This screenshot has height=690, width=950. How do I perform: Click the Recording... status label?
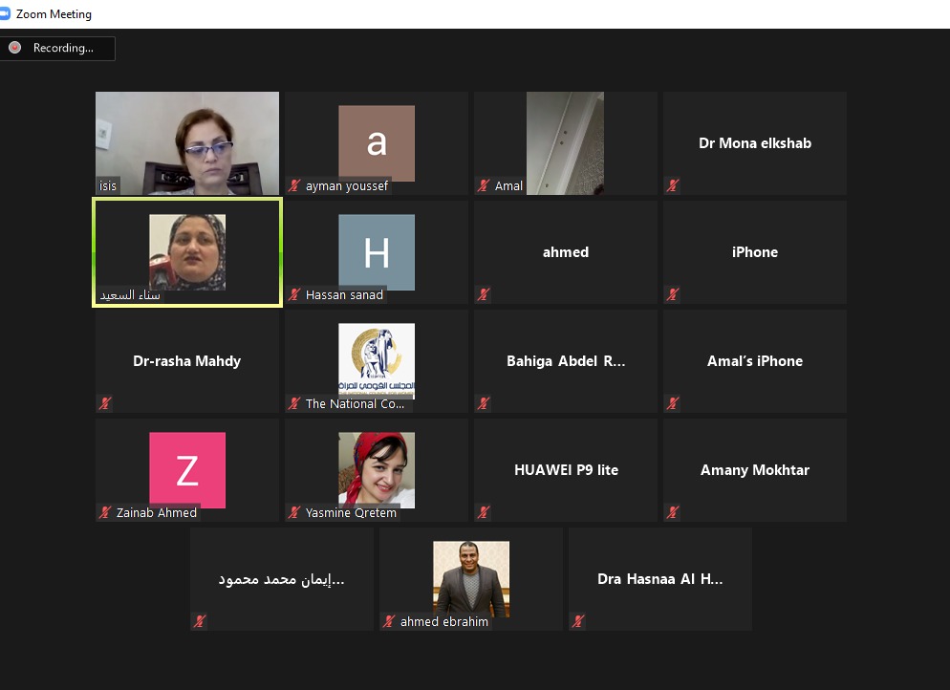(x=63, y=48)
